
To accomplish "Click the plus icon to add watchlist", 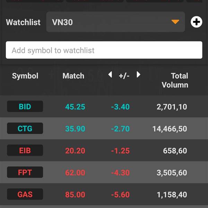I will tap(196, 22).
